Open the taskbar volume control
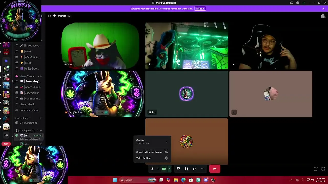 [x=312, y=180]
